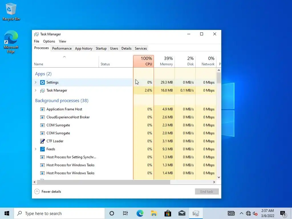The height and width of the screenshot is (219, 292).
Task: Click the horizontal scrollbar right arrow
Action: [x=214, y=182]
